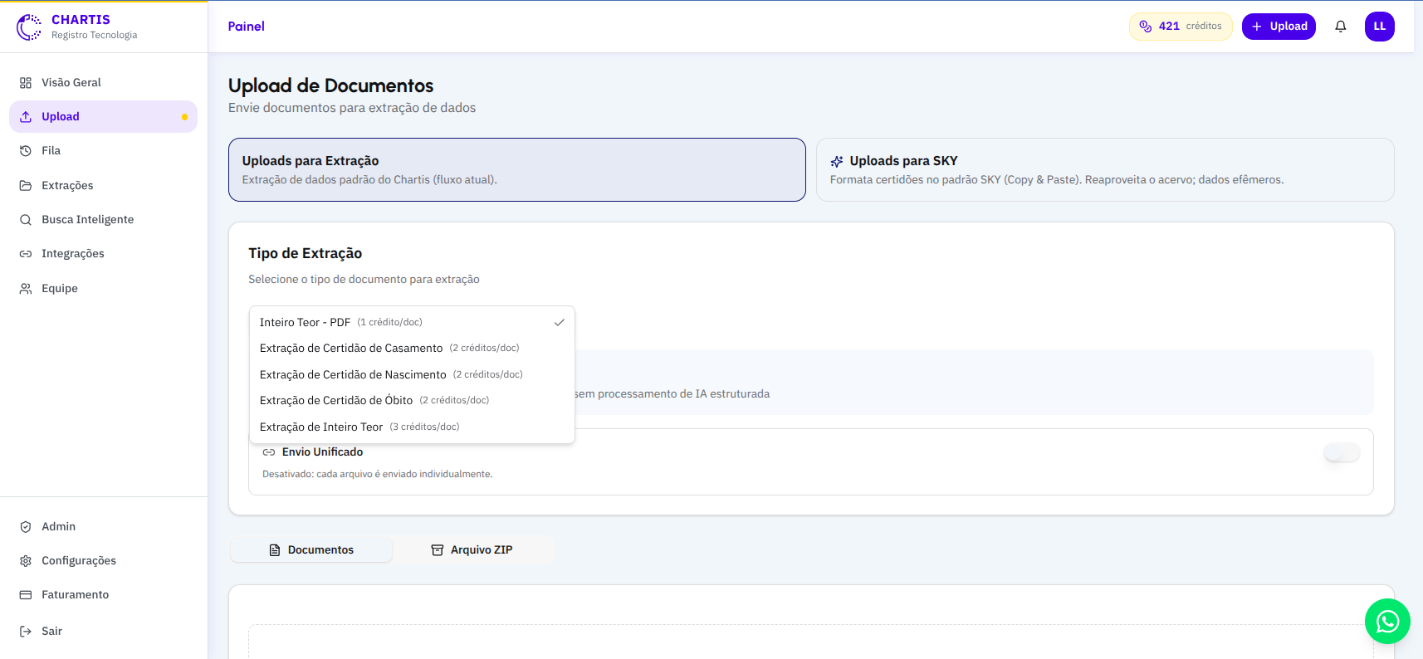Screen dimensions: 1423x659
Task: Click the plus icon in Upload button
Action: (x=1257, y=27)
